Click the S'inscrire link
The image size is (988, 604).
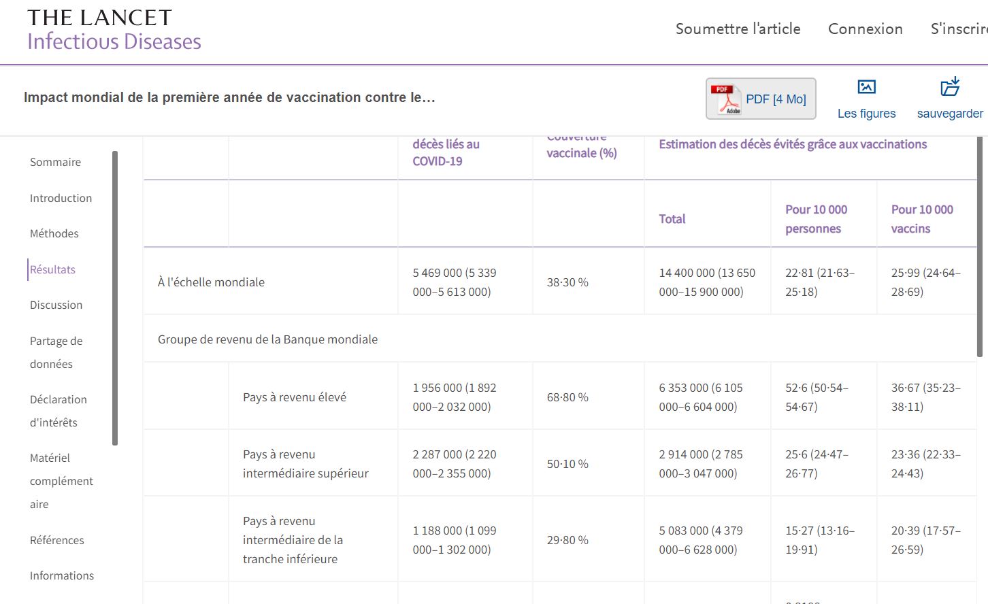click(958, 29)
